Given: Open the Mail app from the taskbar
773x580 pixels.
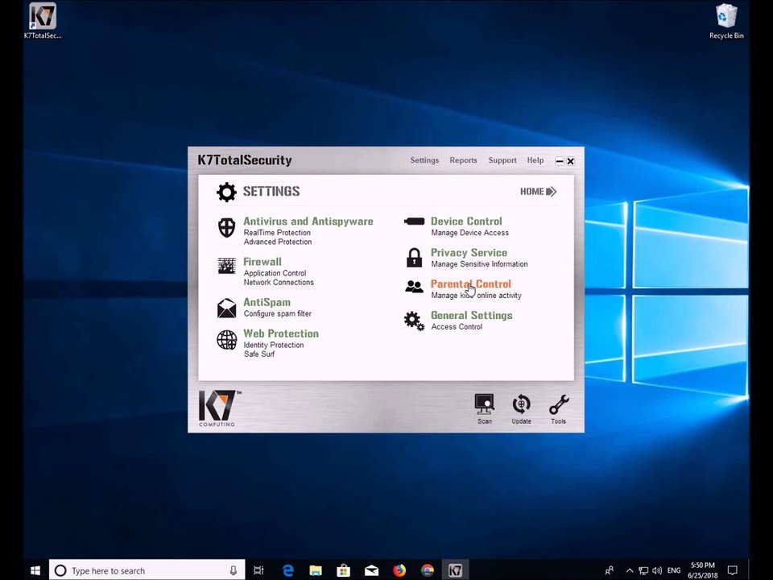Looking at the screenshot, I should [371, 570].
